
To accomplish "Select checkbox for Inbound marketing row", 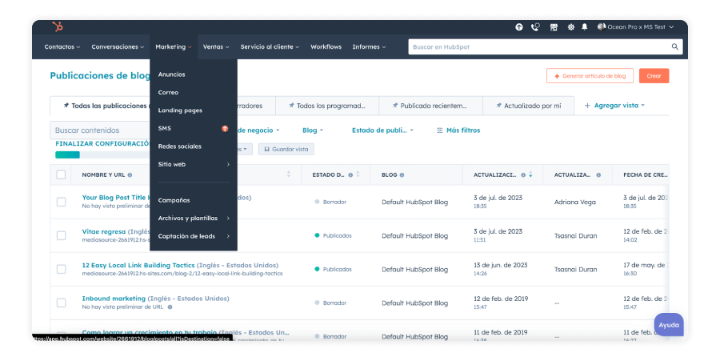I will click(61, 303).
